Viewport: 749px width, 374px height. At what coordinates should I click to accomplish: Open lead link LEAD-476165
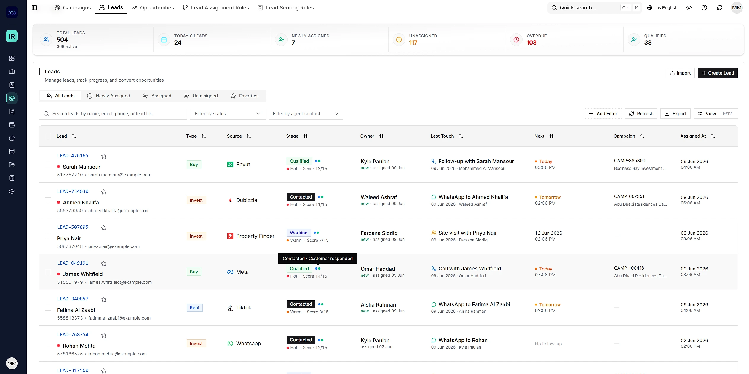(x=73, y=156)
